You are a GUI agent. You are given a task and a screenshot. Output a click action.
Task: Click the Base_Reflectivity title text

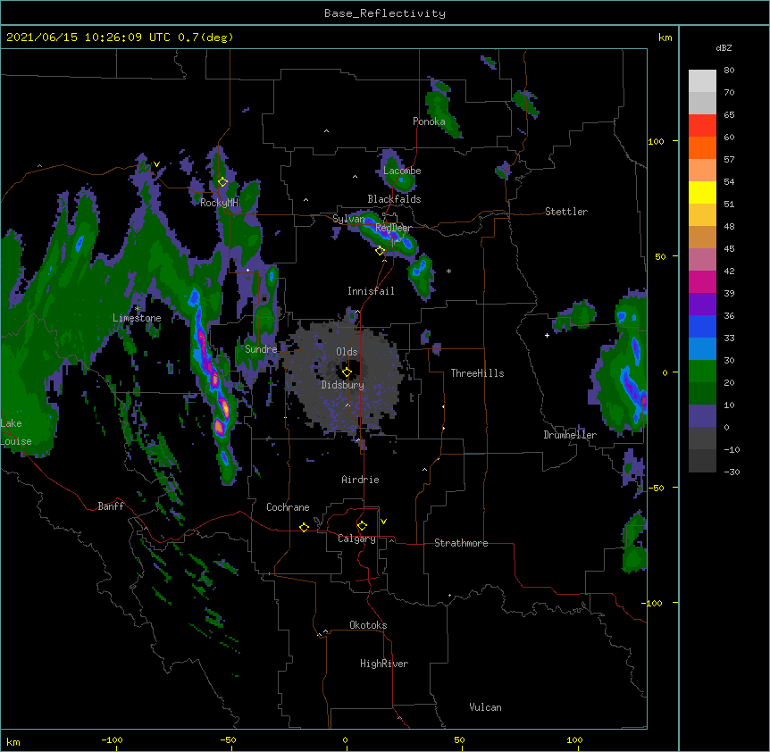[385, 13]
